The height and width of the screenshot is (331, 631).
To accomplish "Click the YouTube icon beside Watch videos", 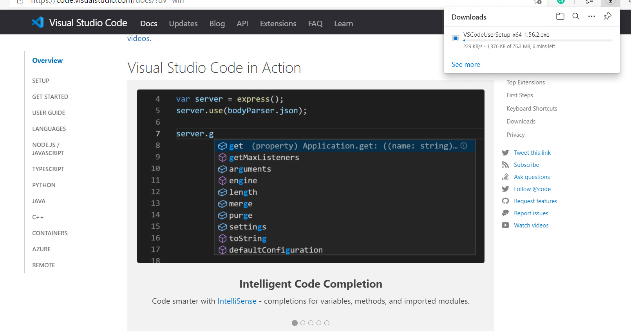I will pos(506,225).
